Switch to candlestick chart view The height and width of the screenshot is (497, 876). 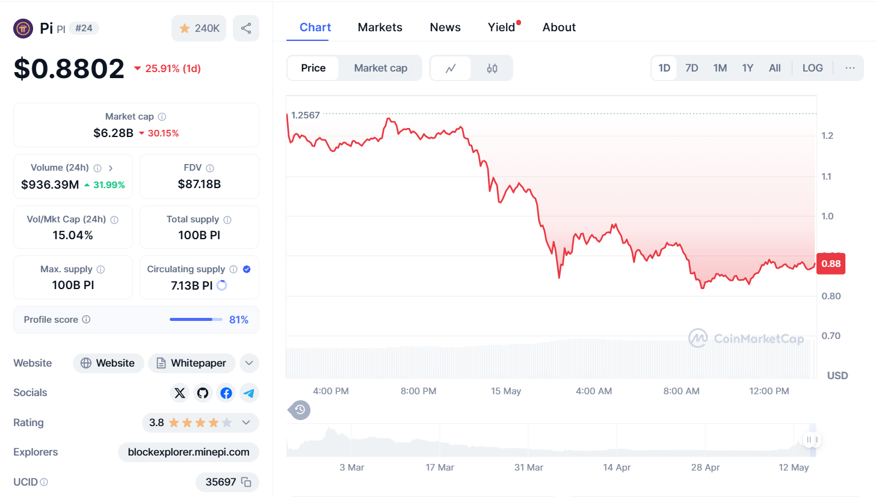pyautogui.click(x=492, y=68)
